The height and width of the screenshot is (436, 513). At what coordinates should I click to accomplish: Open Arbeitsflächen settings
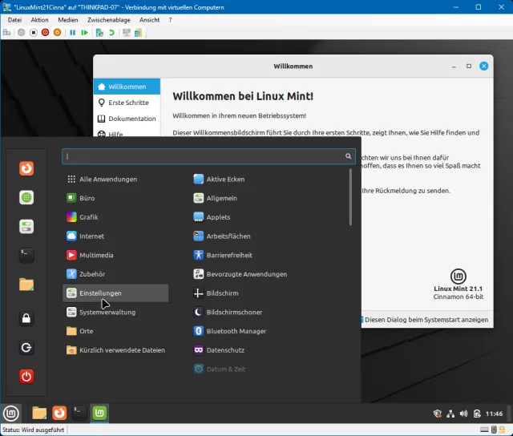click(x=222, y=236)
